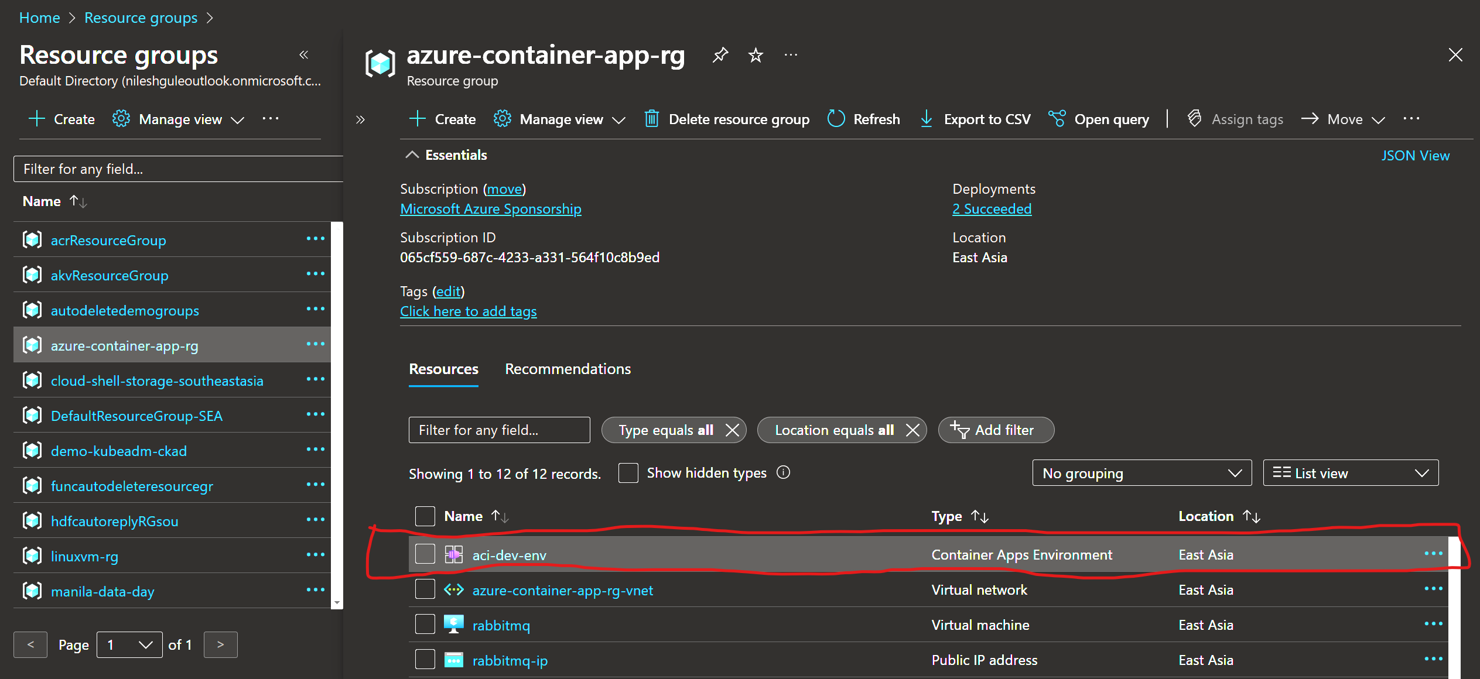
Task: Open context menu for linuxvm-rg row
Action: click(x=315, y=555)
